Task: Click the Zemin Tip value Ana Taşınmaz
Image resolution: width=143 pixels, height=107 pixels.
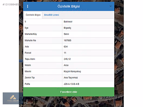Action: 71,78
